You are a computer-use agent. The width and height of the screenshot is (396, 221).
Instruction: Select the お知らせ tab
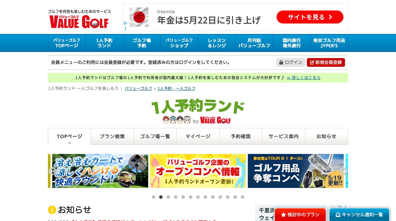[326, 136]
